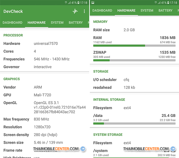Tap the 1162 MB used RAM text
Screen dimensions: 179x158
tap(102, 42)
